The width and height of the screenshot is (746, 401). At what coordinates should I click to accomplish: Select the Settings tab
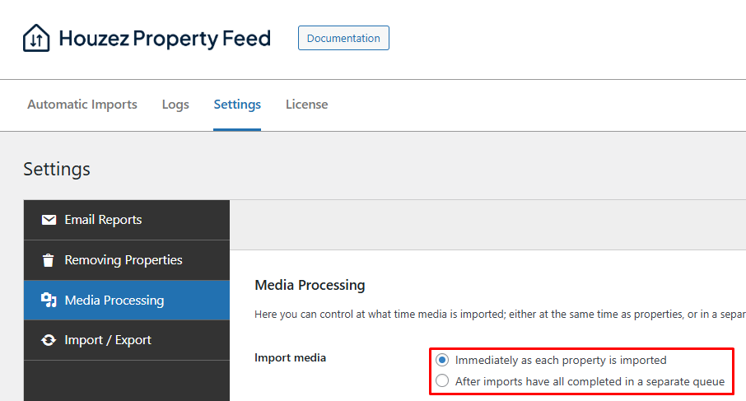237,105
